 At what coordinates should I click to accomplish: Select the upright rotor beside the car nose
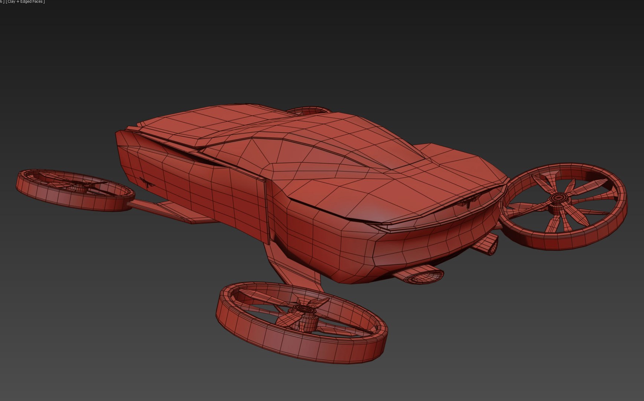click(563, 206)
